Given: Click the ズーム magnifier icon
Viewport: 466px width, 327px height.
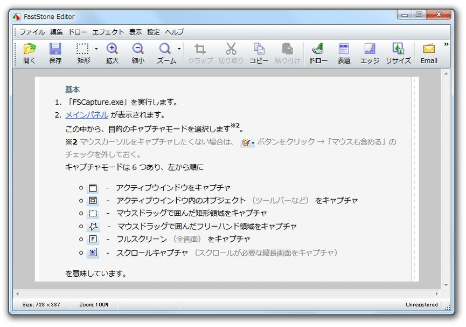Looking at the screenshot, I should [x=165, y=49].
